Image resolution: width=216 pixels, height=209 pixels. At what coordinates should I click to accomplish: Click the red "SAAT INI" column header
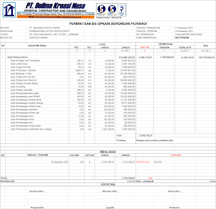pos(145,48)
